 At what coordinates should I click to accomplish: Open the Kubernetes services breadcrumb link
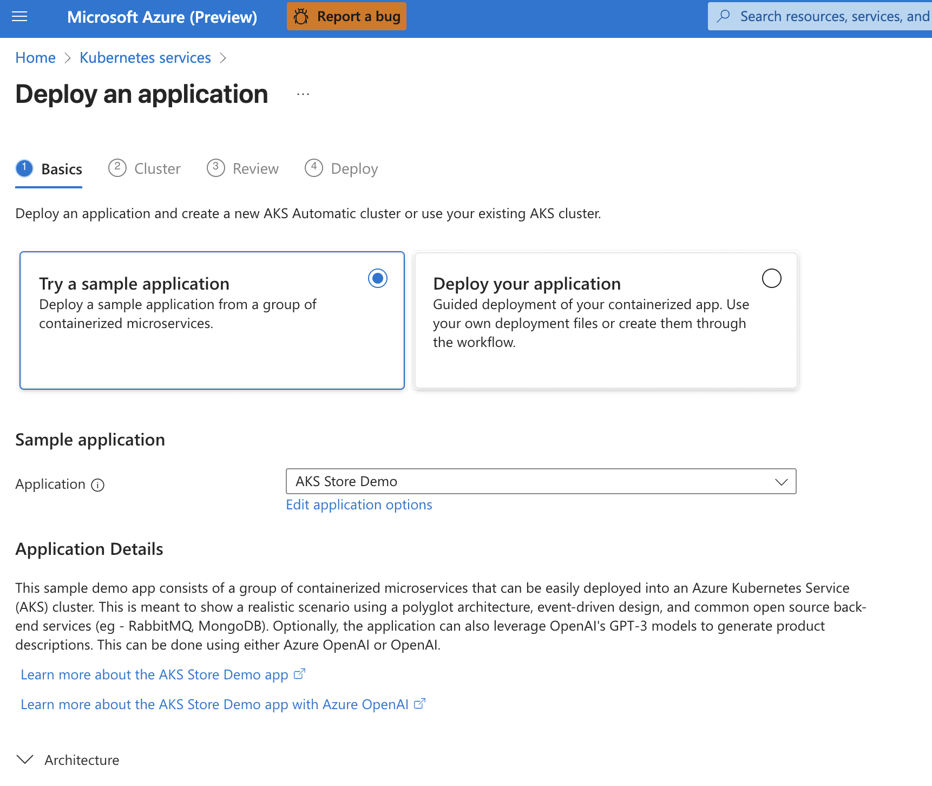[145, 58]
